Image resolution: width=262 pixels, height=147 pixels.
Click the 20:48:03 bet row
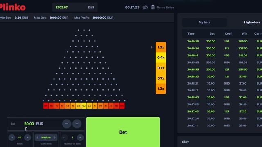tap(222, 97)
